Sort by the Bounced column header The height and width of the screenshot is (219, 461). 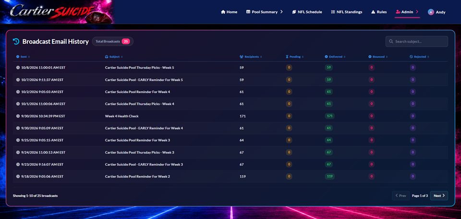point(378,57)
